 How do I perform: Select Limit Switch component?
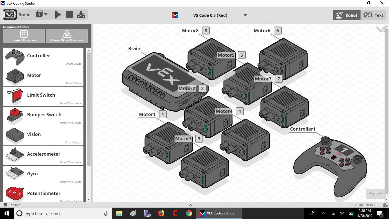click(43, 96)
